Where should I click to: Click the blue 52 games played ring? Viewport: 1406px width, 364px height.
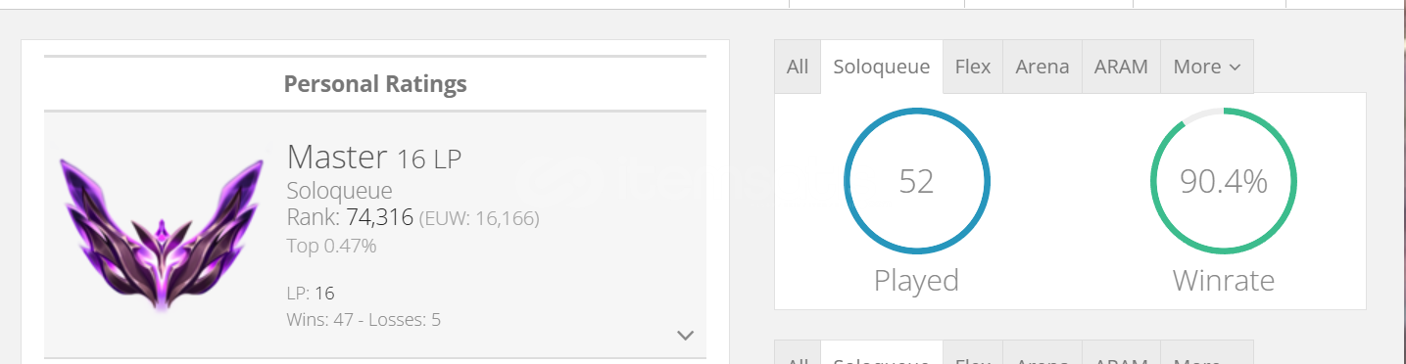tap(917, 181)
